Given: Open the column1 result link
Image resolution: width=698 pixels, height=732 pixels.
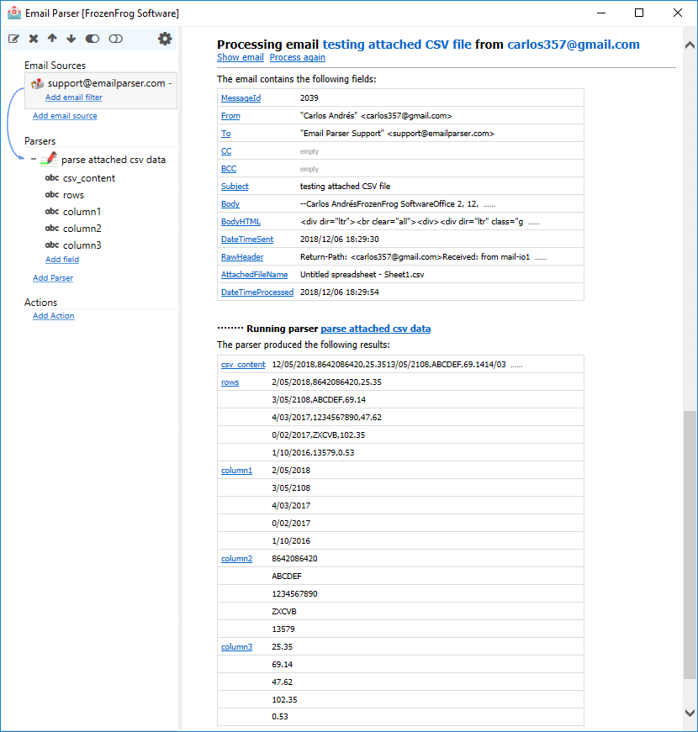Looking at the screenshot, I should click(x=236, y=471).
